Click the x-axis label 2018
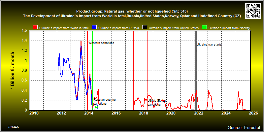This screenshot has width=264, height=132. coord(144,113)
